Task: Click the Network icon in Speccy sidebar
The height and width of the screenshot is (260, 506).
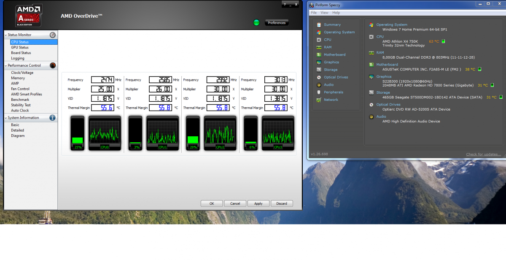Action: pyautogui.click(x=319, y=100)
